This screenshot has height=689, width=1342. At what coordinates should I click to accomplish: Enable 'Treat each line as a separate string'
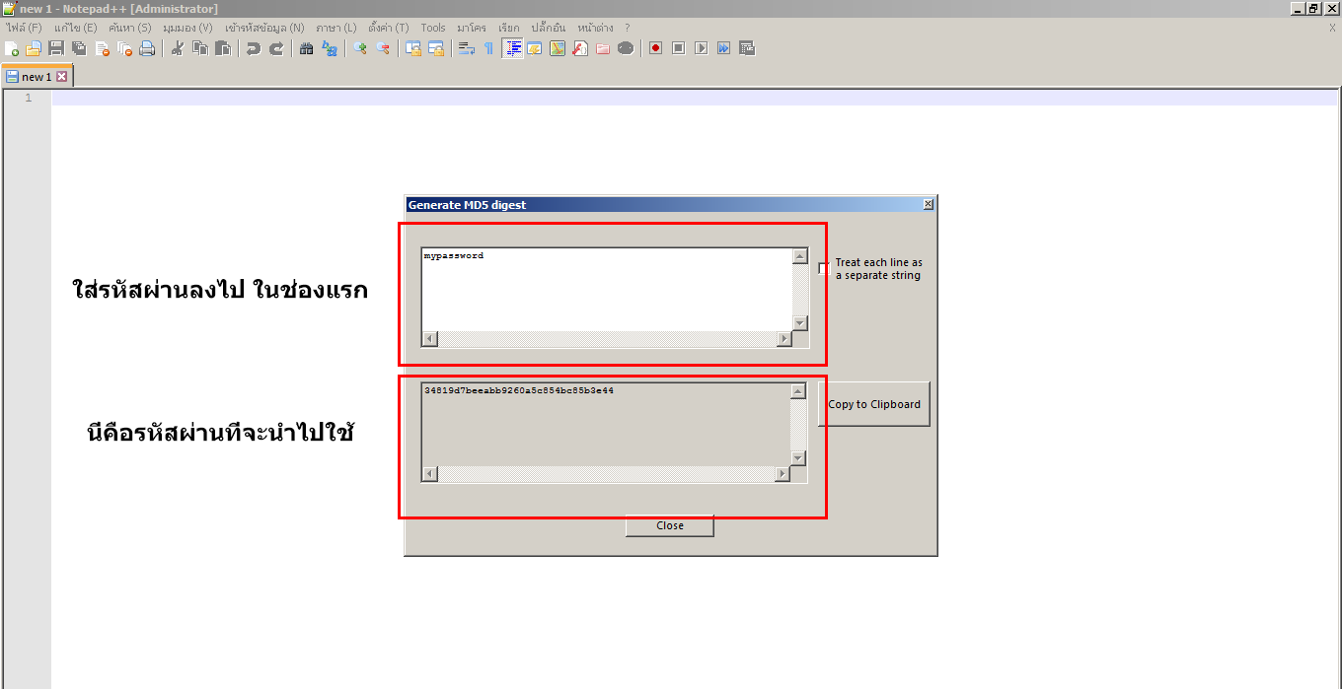tap(824, 268)
